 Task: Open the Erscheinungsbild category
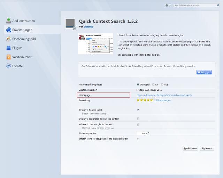coord(32,39)
